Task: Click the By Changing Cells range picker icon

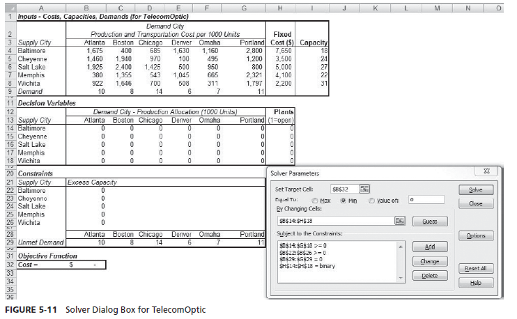Action: (399, 221)
